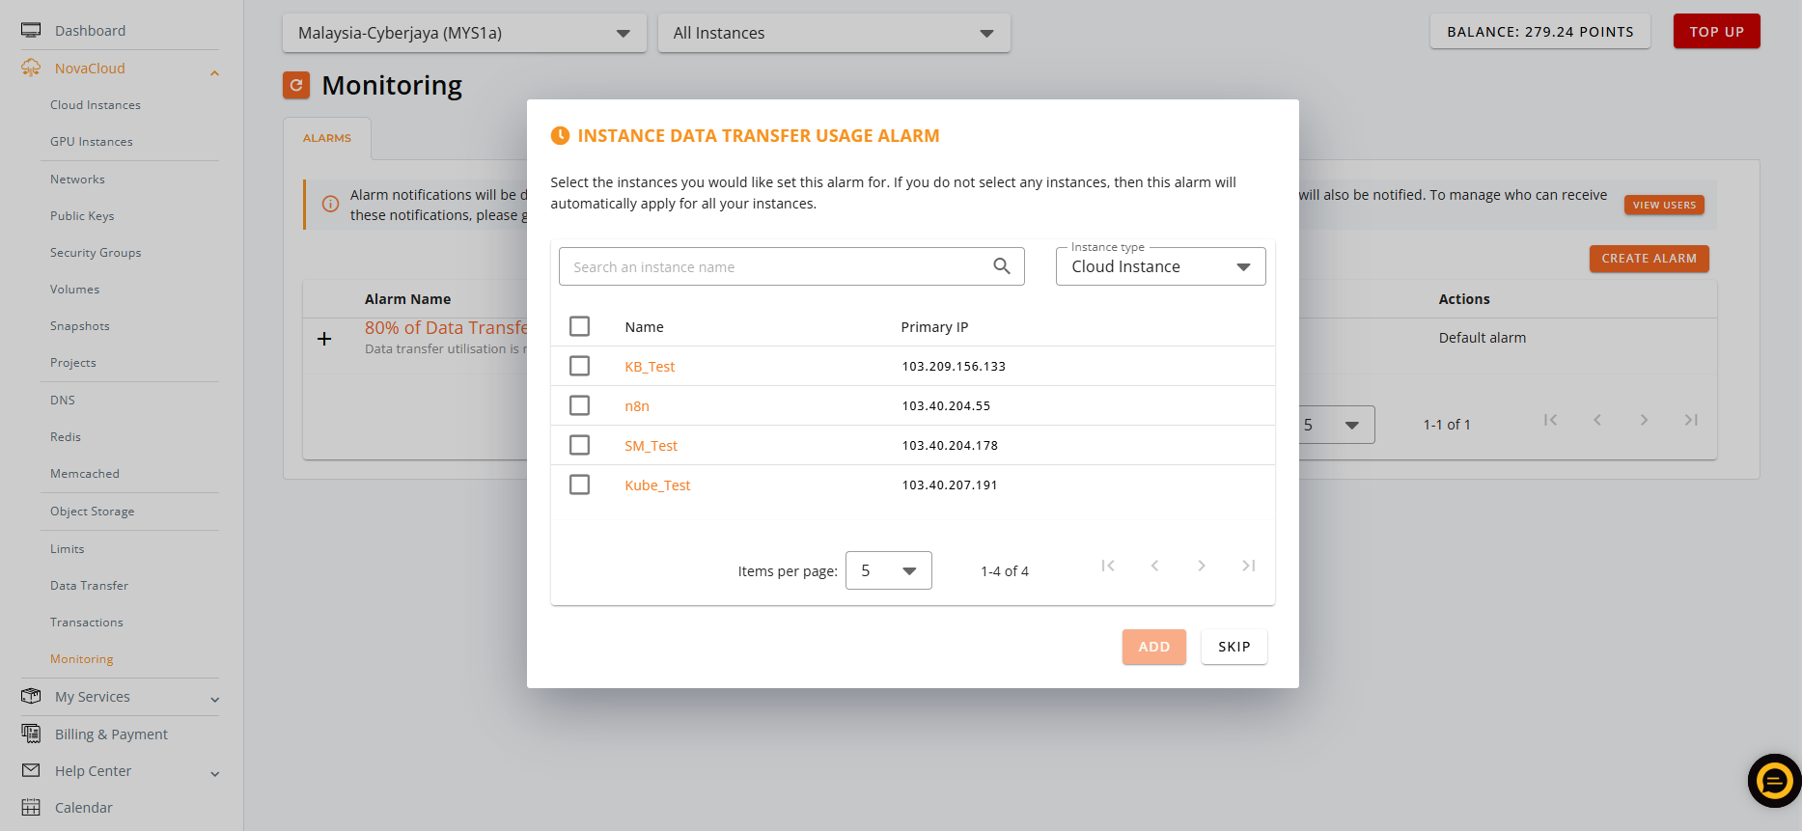Open Data Transfer in sidebar
This screenshot has width=1802, height=831.
coord(89,586)
